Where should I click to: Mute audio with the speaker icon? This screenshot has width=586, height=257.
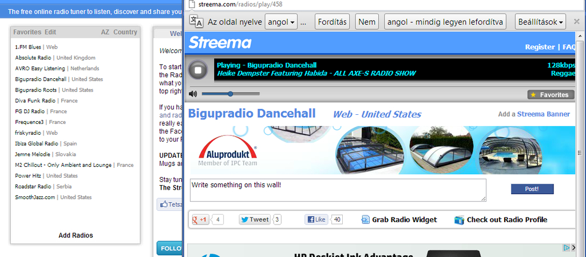pyautogui.click(x=193, y=94)
